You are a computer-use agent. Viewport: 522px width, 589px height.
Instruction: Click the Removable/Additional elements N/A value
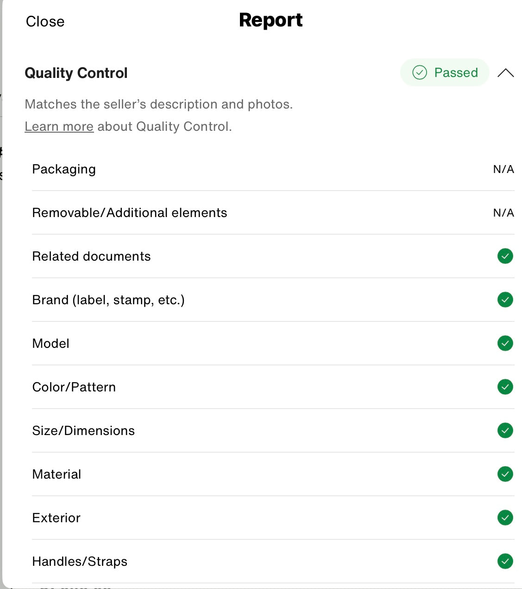coord(503,213)
